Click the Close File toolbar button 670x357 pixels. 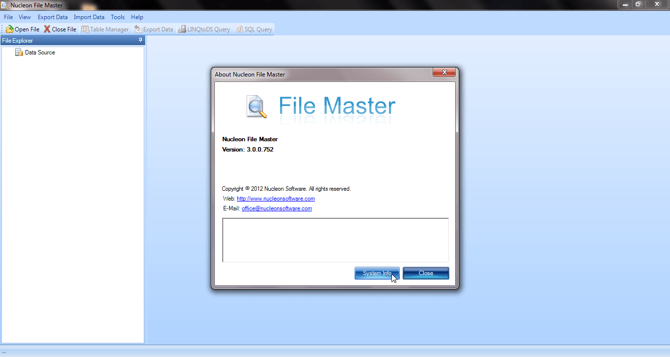coord(60,29)
